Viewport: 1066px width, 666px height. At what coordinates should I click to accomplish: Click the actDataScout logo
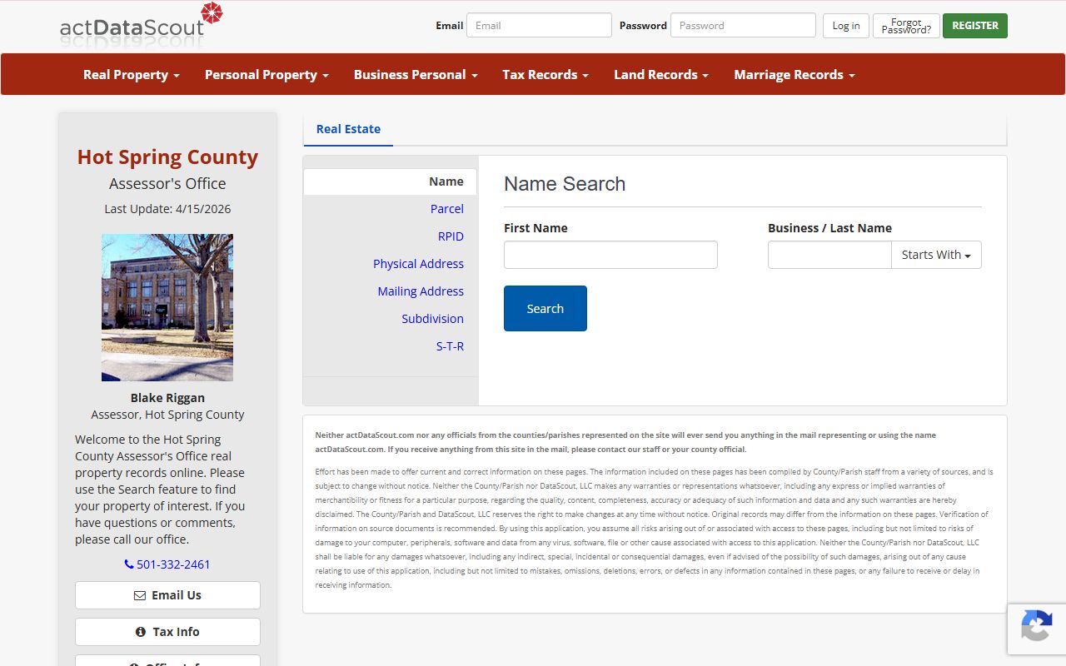pyautogui.click(x=142, y=23)
